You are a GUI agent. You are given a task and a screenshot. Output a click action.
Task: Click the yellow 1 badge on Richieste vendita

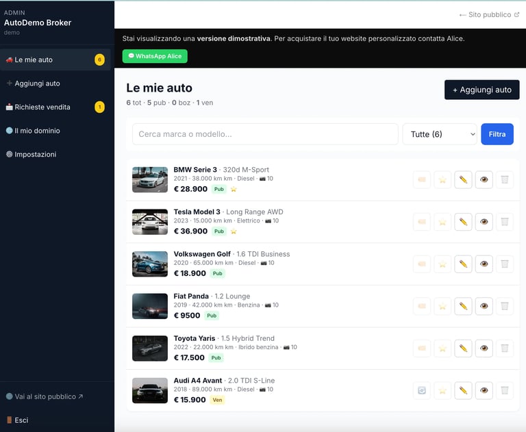pos(99,107)
